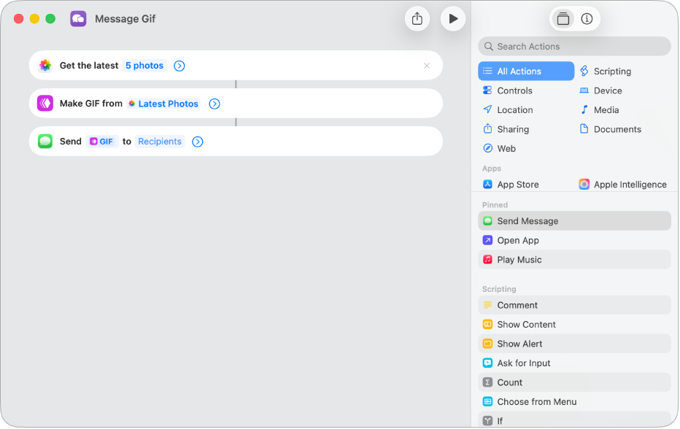Add the Ask for Input action

pos(574,363)
